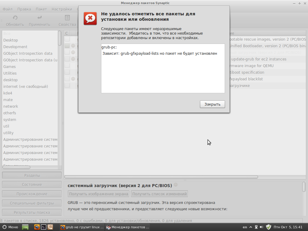Open the shield update manager tray icon
Viewport: 308px width, 231px height.
[269, 227]
